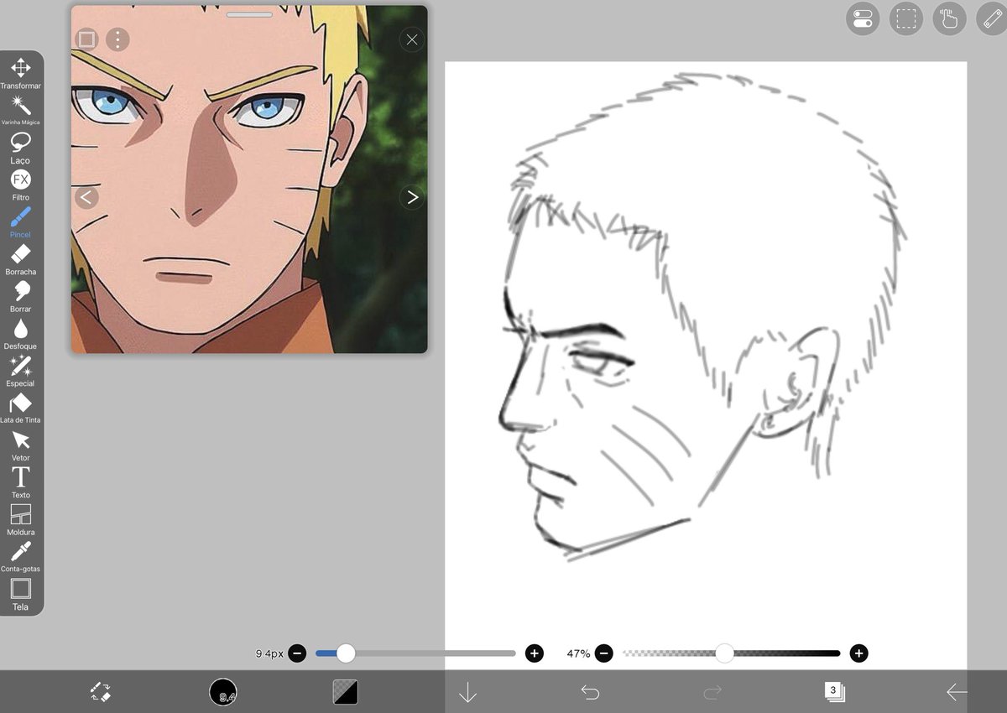
Task: Redo the stroke
Action: click(712, 692)
